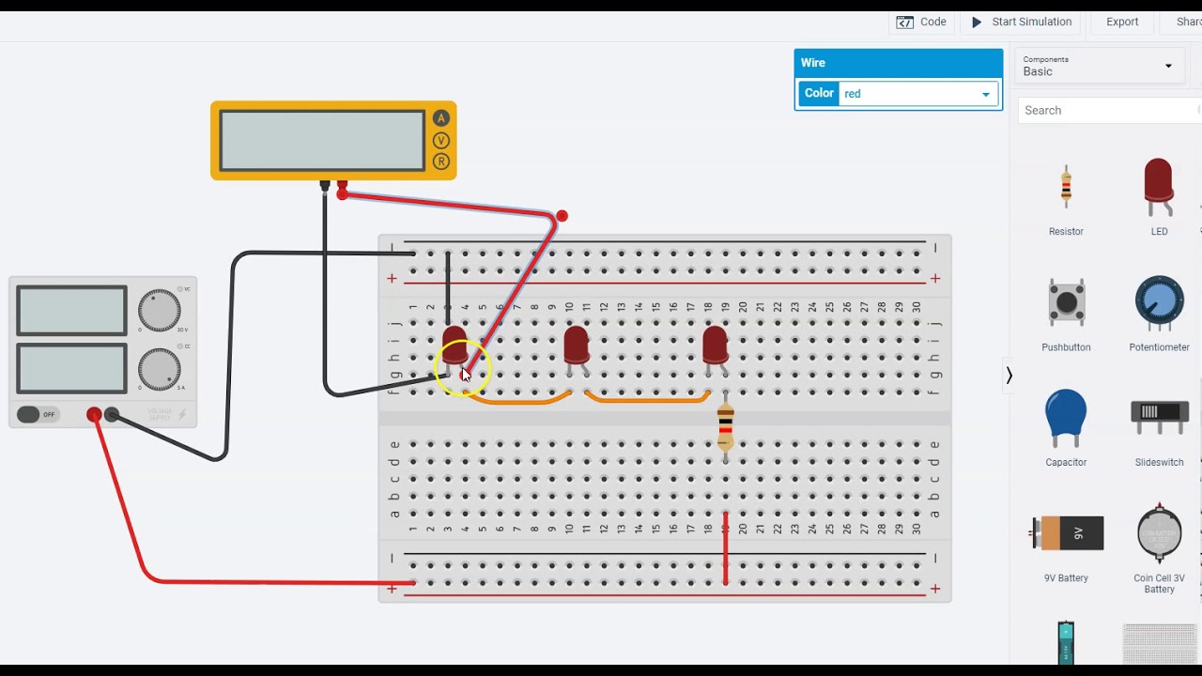Screen dimensions: 1202x676
Task: Select the Resistor component
Action: pos(1066,200)
